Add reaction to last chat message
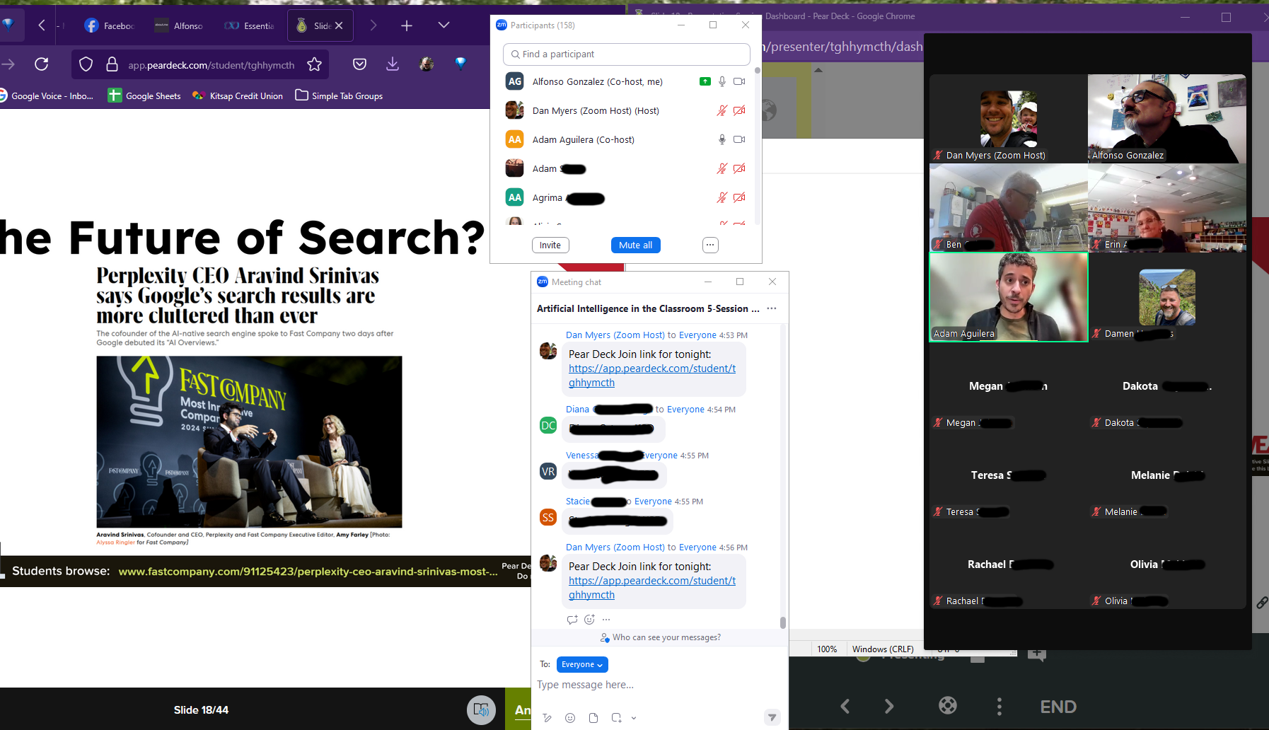This screenshot has height=730, width=1269. [589, 620]
